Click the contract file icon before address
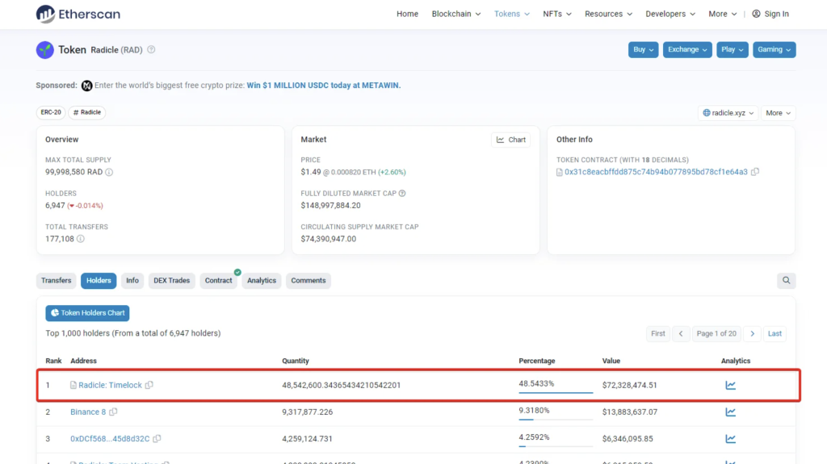 tap(560, 172)
